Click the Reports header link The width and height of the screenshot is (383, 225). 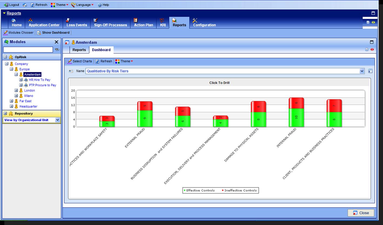click(x=14, y=13)
